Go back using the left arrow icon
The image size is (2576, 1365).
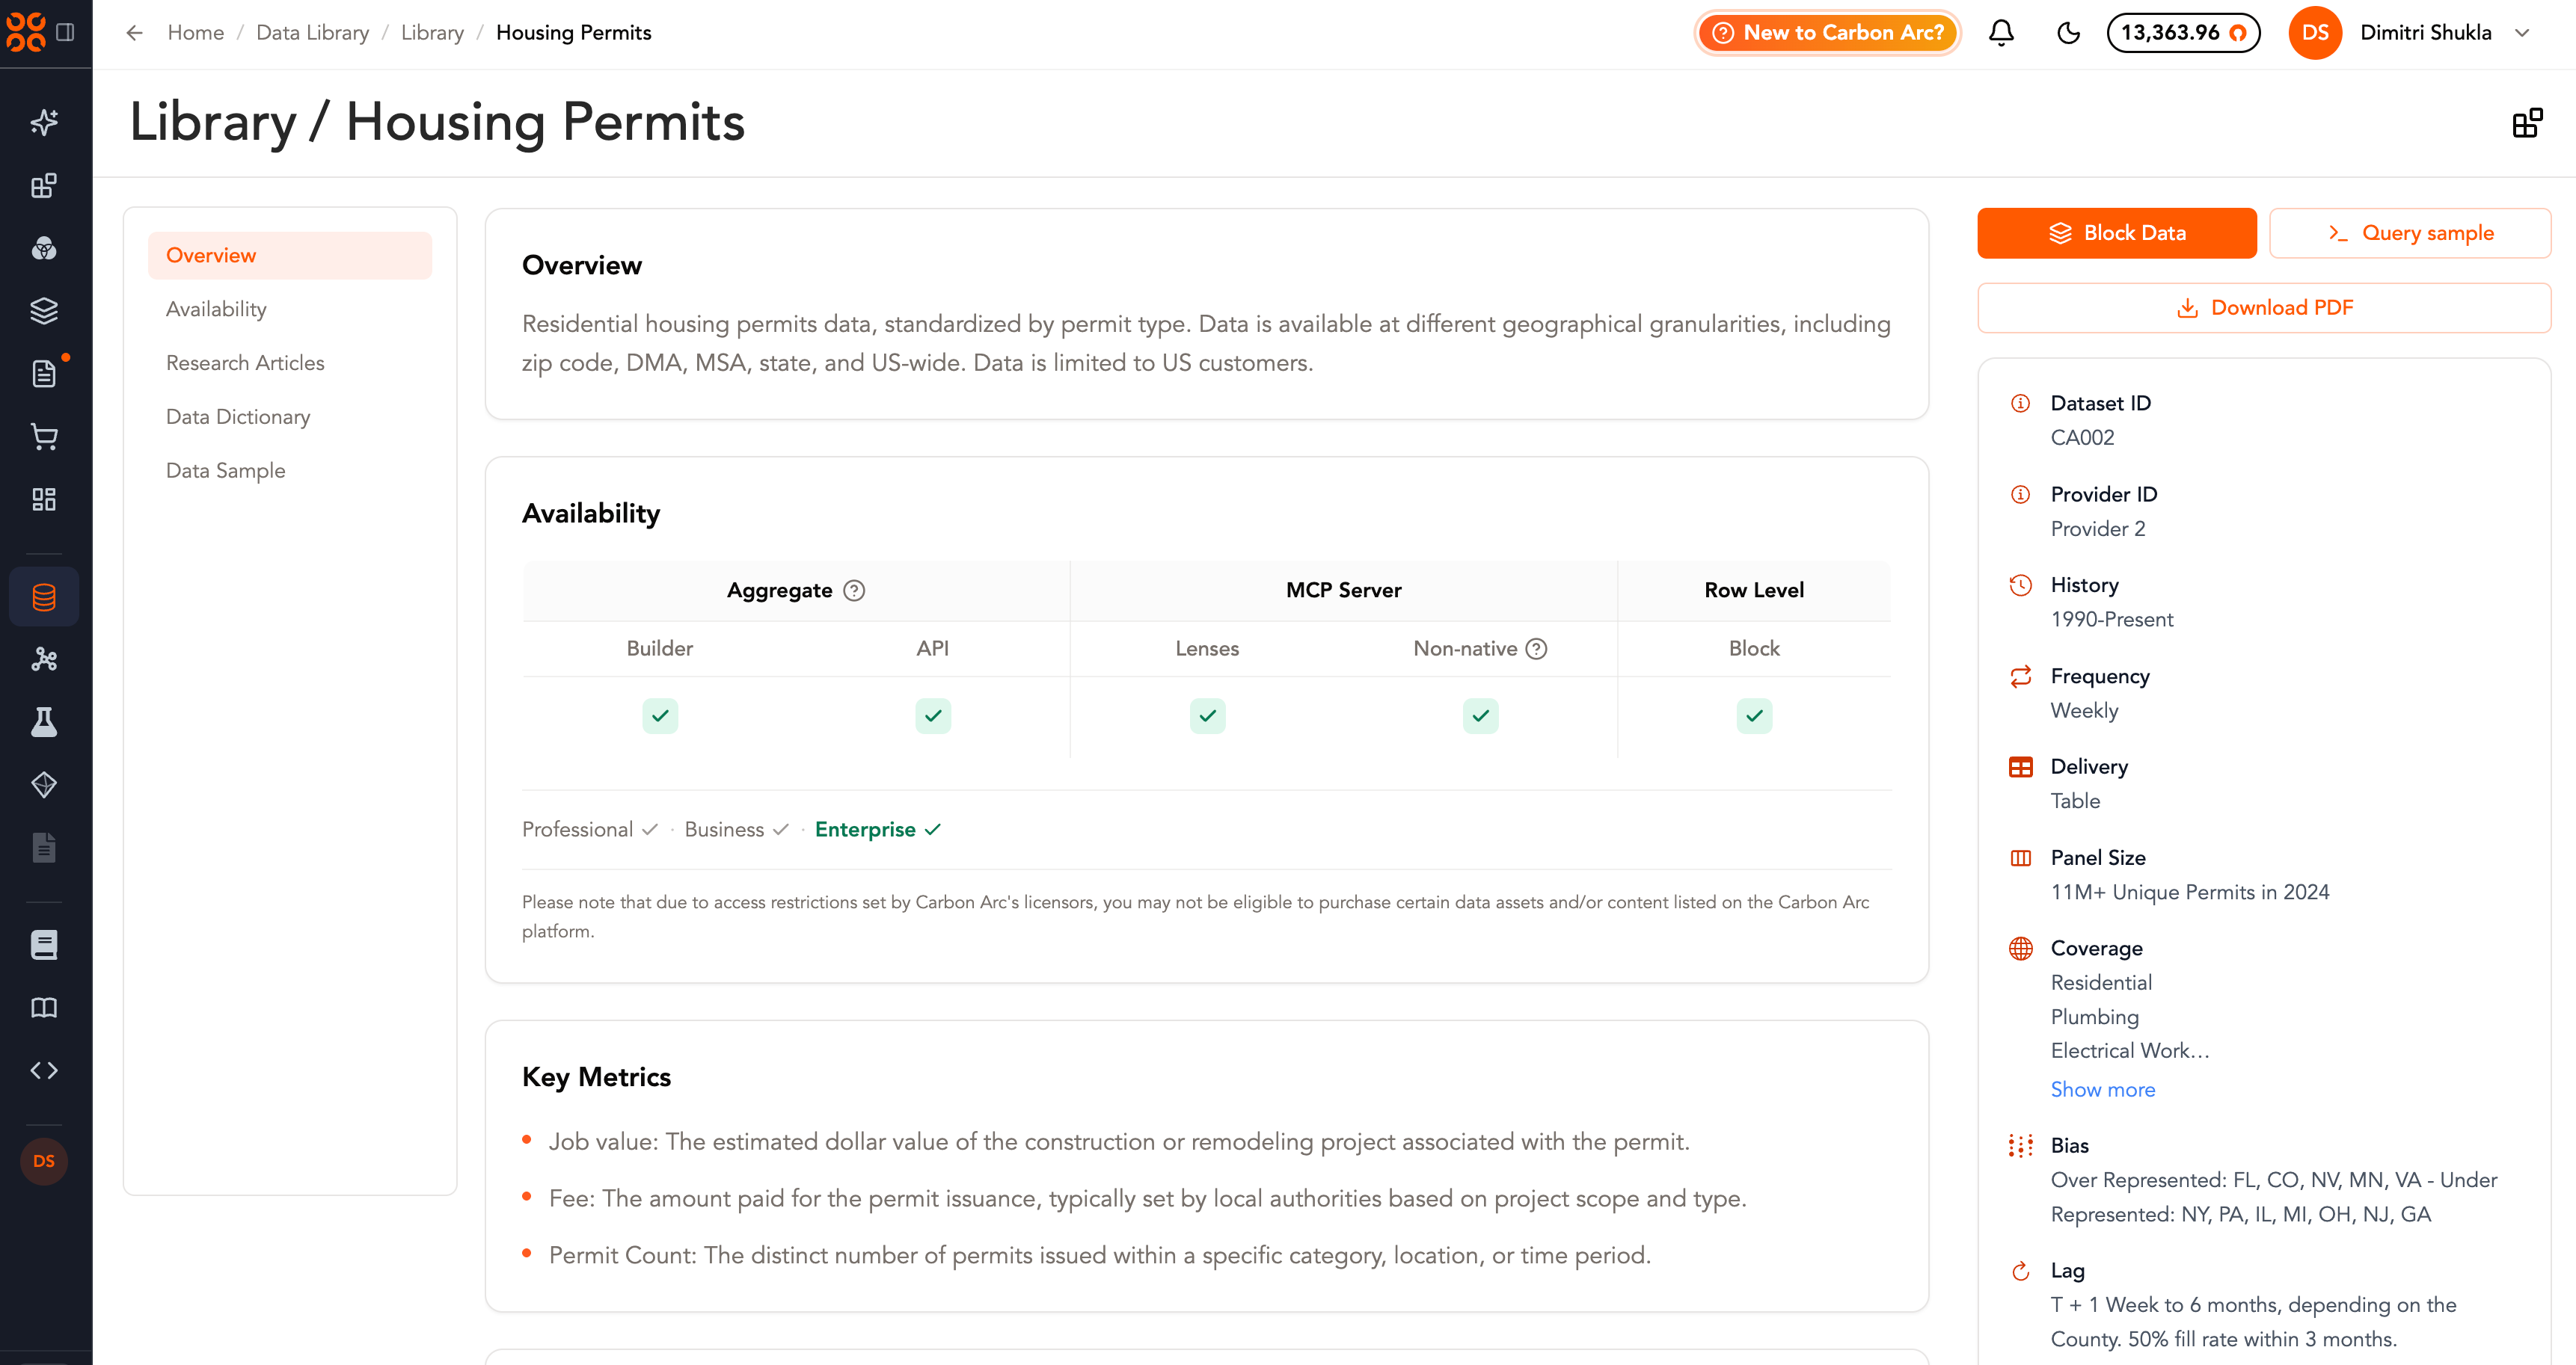pos(135,33)
